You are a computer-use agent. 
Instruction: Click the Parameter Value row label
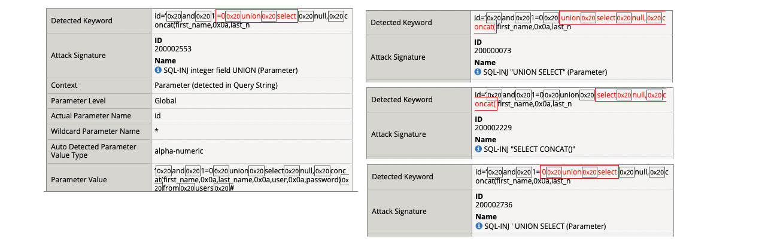pyautogui.click(x=79, y=179)
